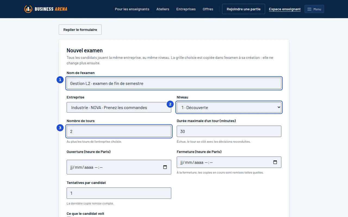This screenshot has height=217, width=348.
Task: Go to Ateliers page
Action: (163, 9)
